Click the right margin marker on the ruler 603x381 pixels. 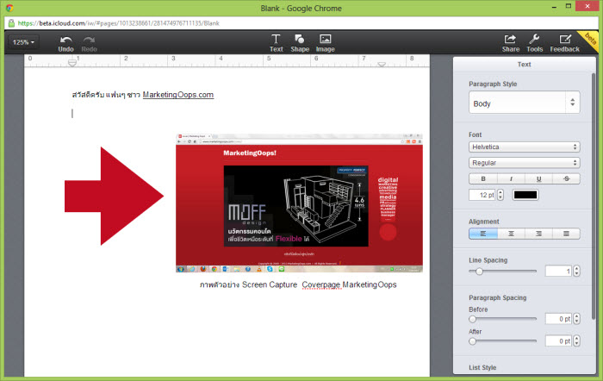382,65
